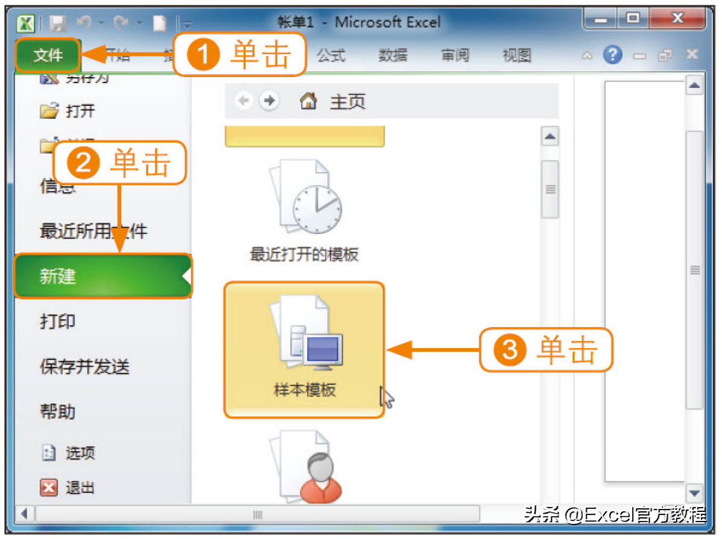Select 最近所用文件 in the side menu
This screenshot has height=539, width=722.
(x=93, y=231)
